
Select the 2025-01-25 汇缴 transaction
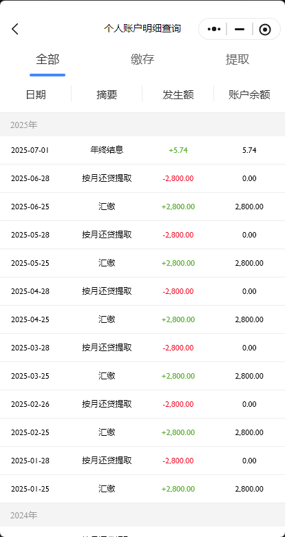click(x=142, y=489)
